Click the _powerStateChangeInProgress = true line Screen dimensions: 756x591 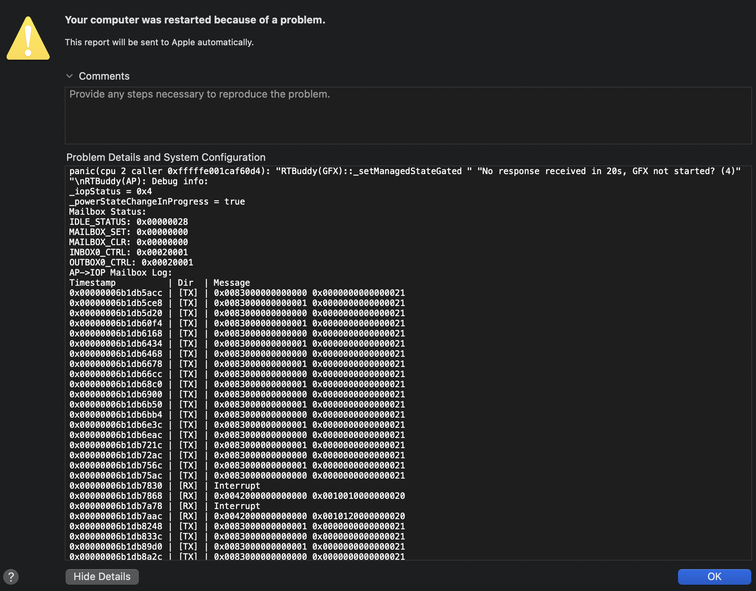click(157, 201)
